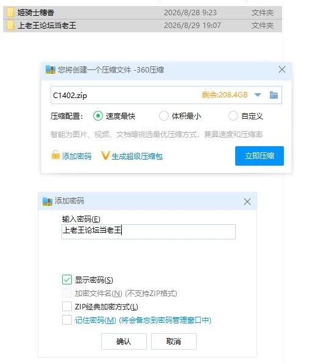This screenshot has width=329, height=363.
Task: Uncheck the 显示密码(S) checkbox
Action: coord(67,280)
